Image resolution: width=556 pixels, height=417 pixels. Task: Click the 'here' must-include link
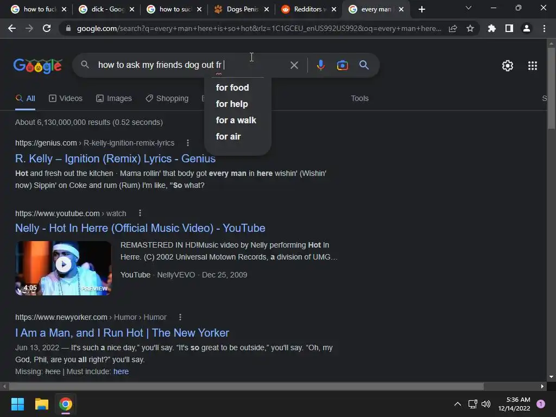121,371
